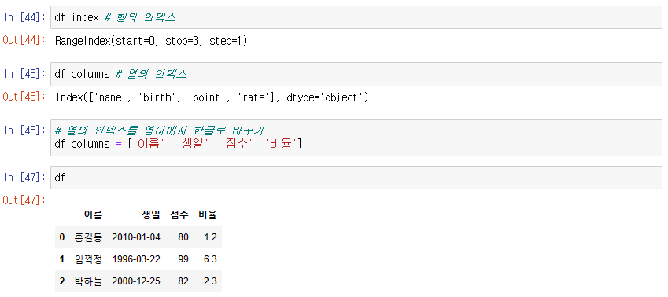Click the code cell containing only df

click(x=356, y=178)
